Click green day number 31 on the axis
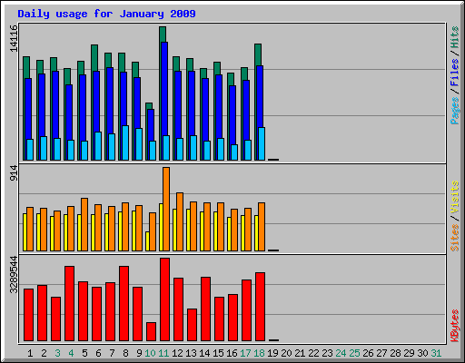Screen dimensions: 465x363 [436, 353]
